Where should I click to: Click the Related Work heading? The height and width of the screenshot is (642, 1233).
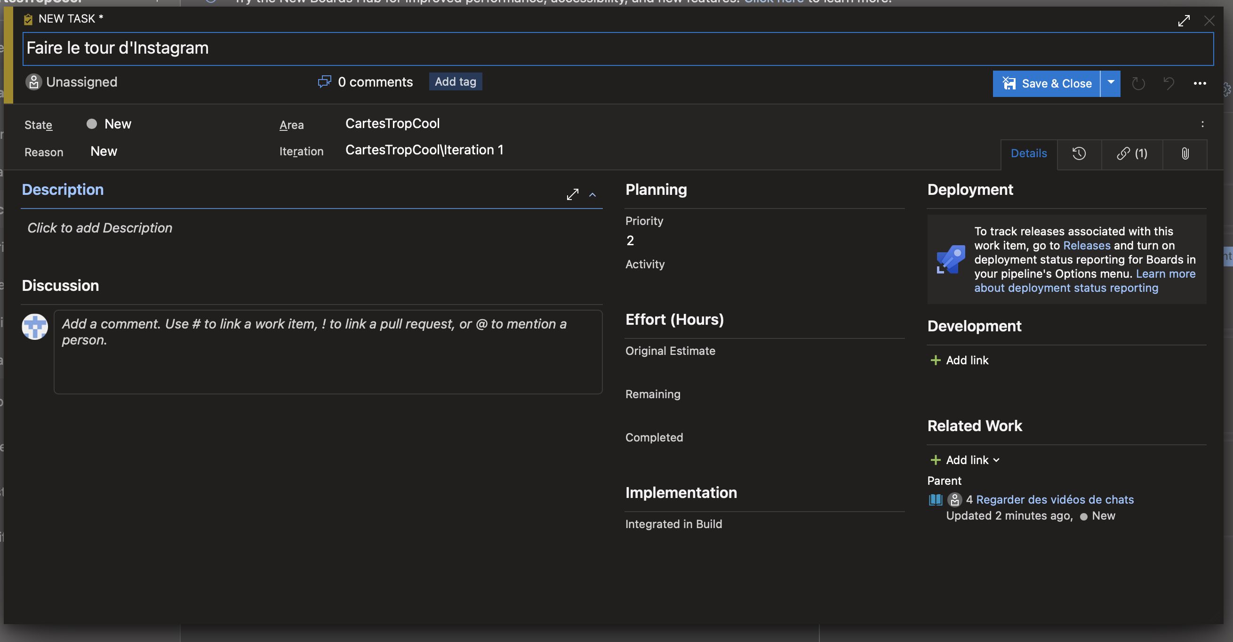[x=975, y=426]
